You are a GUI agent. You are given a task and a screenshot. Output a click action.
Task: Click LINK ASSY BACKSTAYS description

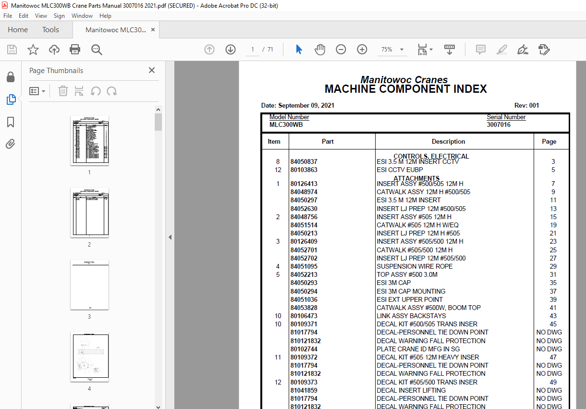[x=411, y=316]
